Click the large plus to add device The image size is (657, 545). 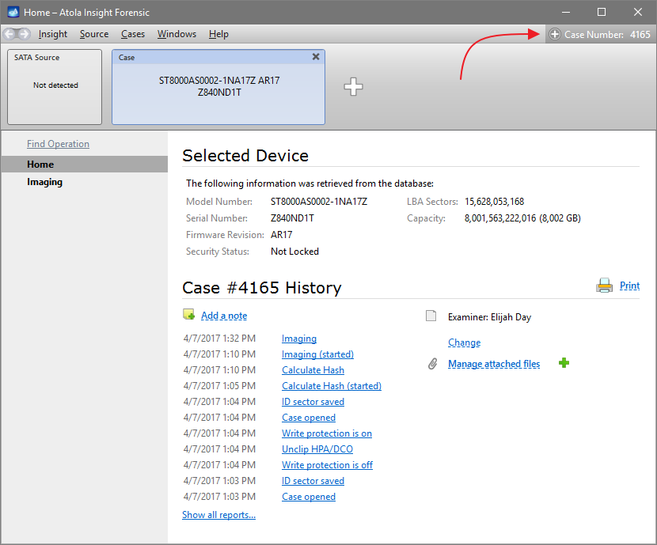[354, 87]
